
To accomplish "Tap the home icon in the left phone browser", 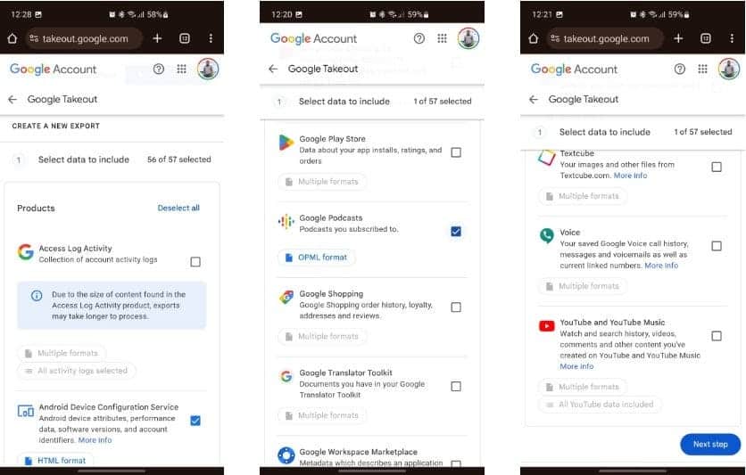I will [x=12, y=38].
